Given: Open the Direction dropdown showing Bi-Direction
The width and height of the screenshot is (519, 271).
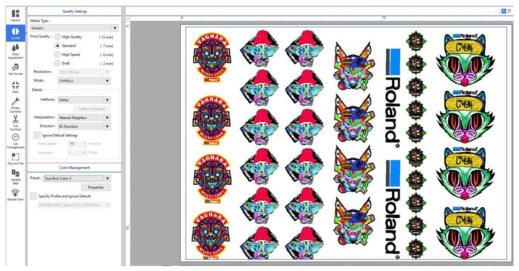Looking at the screenshot, I should 84,126.
